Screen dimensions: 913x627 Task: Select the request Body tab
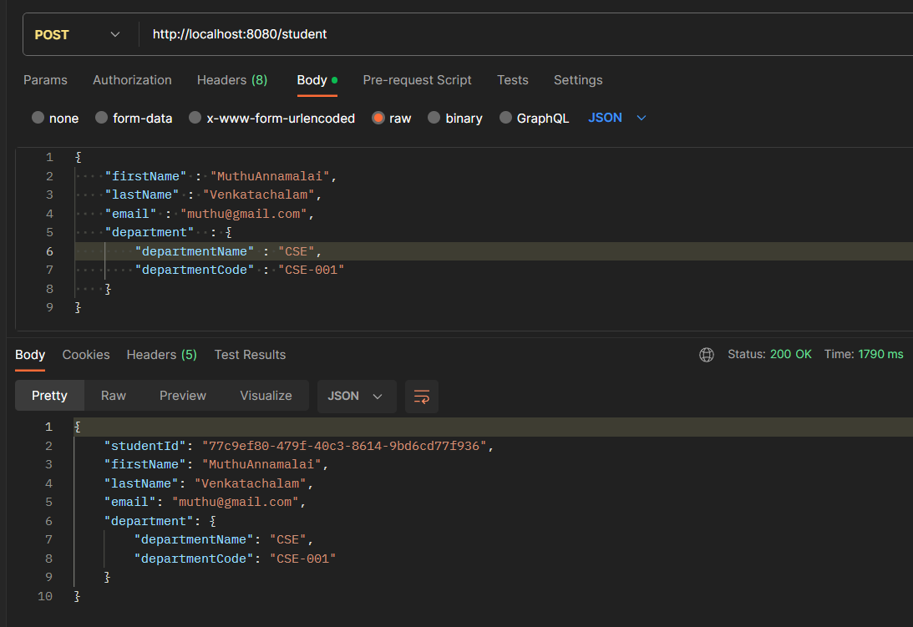pyautogui.click(x=317, y=80)
